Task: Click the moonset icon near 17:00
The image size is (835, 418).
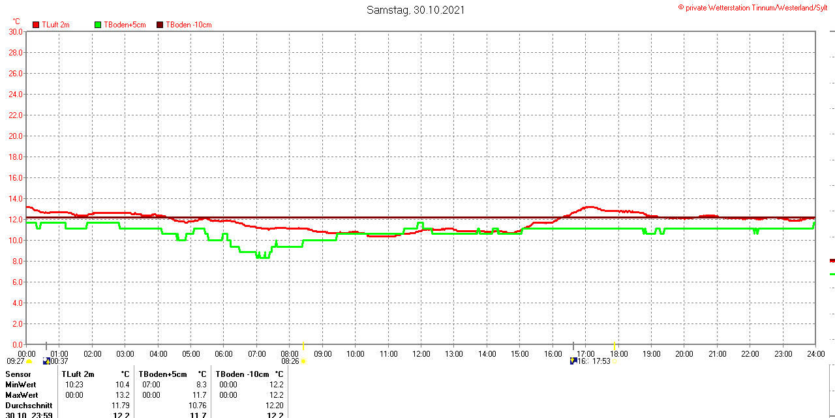Action: pyautogui.click(x=573, y=361)
